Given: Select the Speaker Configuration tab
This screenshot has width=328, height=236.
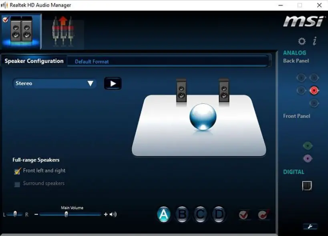Looking at the screenshot, I should coord(34,60).
